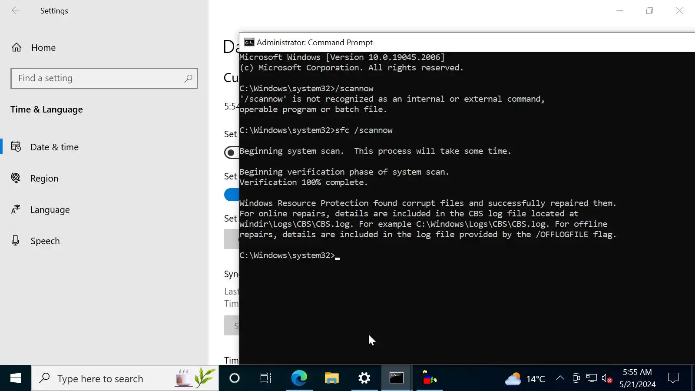The width and height of the screenshot is (695, 391).
Task: Open File Explorer from the taskbar
Action: click(x=331, y=378)
